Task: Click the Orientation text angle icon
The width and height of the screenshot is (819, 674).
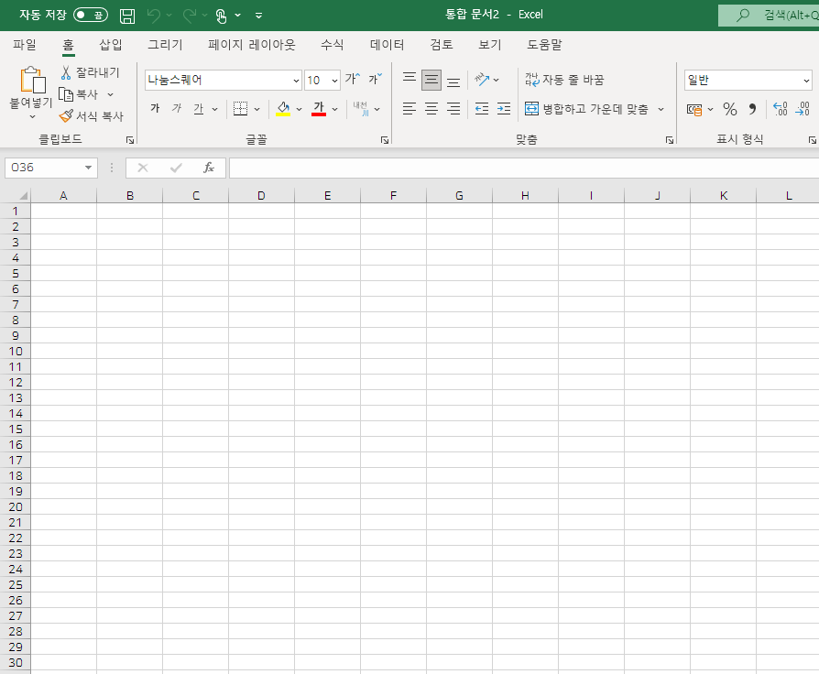Action: pos(482,80)
